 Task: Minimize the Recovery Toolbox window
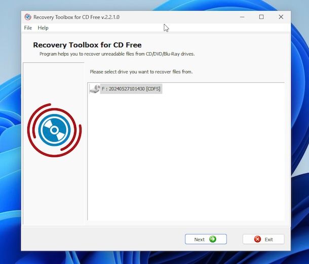click(242, 17)
